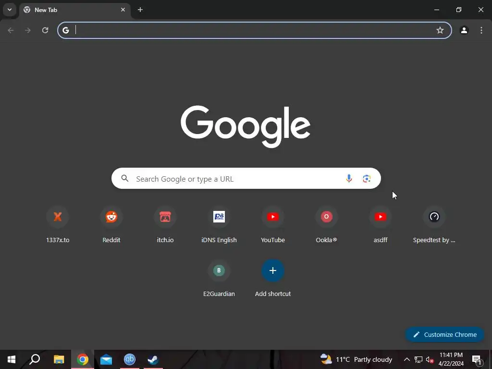Open the Mail app from taskbar
Screen dimensions: 492x369
(x=106, y=359)
